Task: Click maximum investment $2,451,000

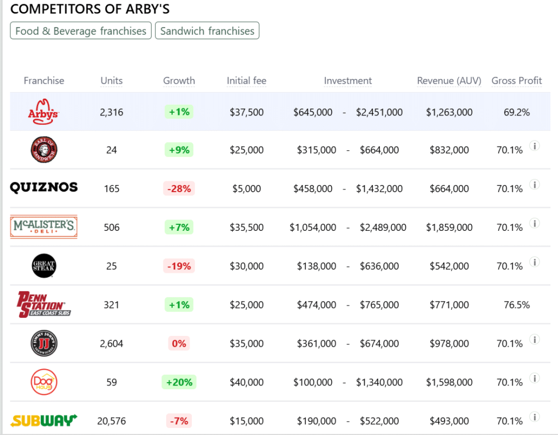Action: tap(379, 112)
